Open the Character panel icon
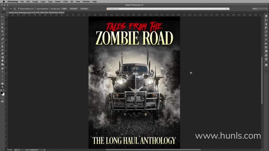 click(x=266, y=39)
